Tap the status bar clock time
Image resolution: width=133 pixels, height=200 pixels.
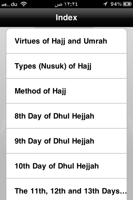(66, 4)
